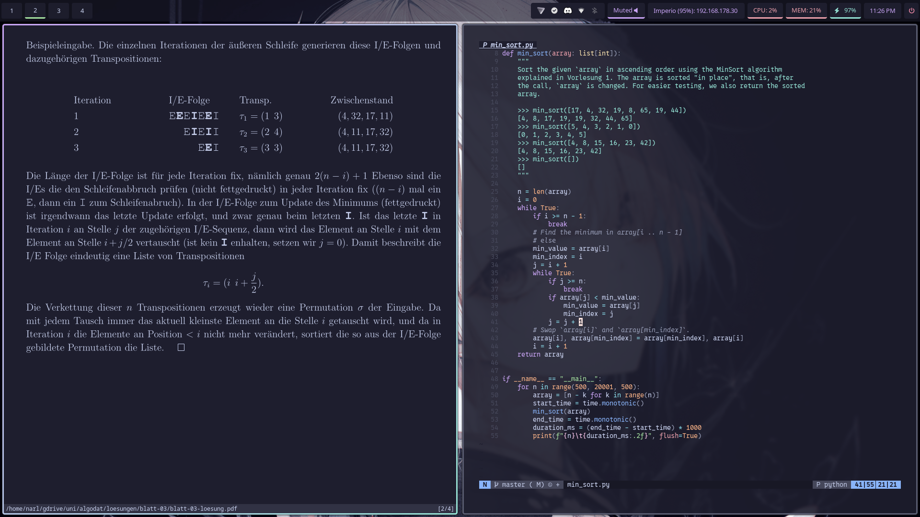This screenshot has width=920, height=517.
Task: Click the funnel-shaped tray icon
Action: (x=541, y=11)
